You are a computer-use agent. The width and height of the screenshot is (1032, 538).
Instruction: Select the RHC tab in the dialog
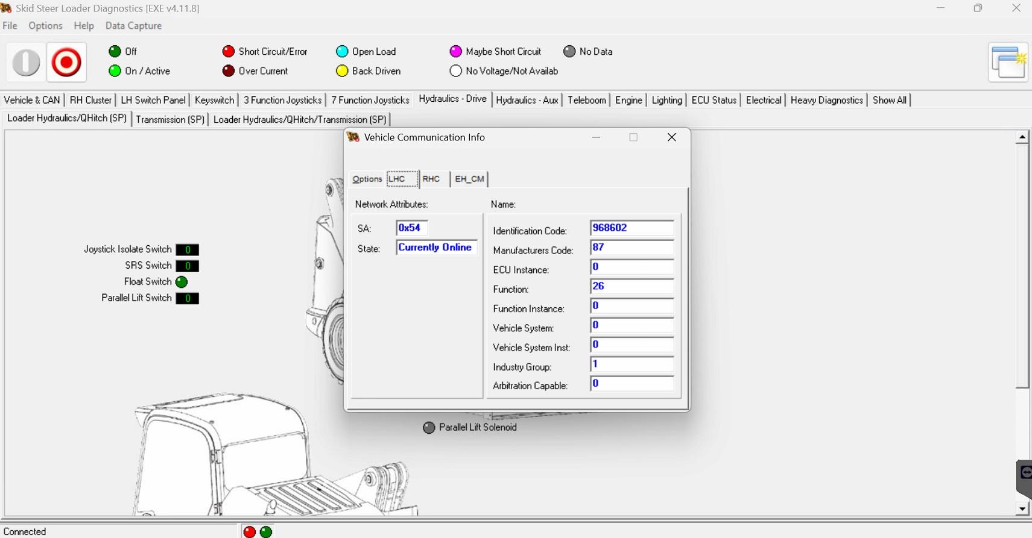431,179
